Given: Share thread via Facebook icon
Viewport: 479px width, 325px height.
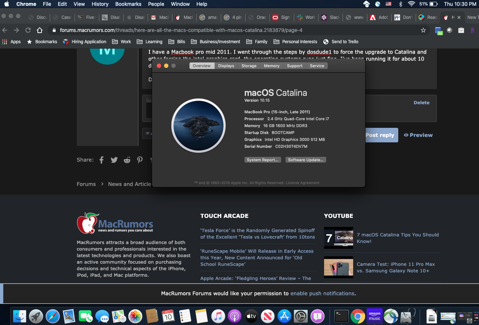Looking at the screenshot, I should point(101,160).
